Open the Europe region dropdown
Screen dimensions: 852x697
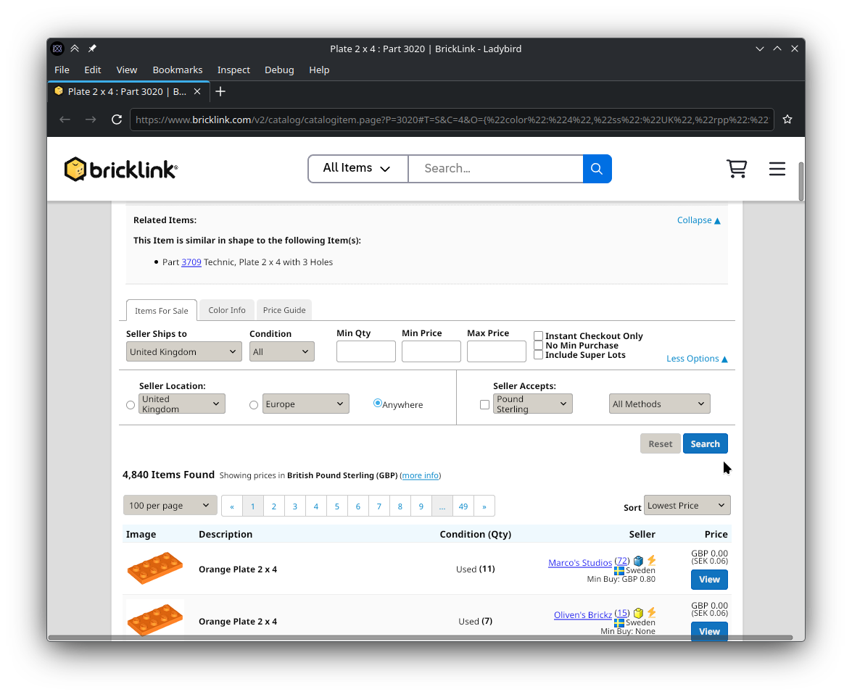coord(305,404)
